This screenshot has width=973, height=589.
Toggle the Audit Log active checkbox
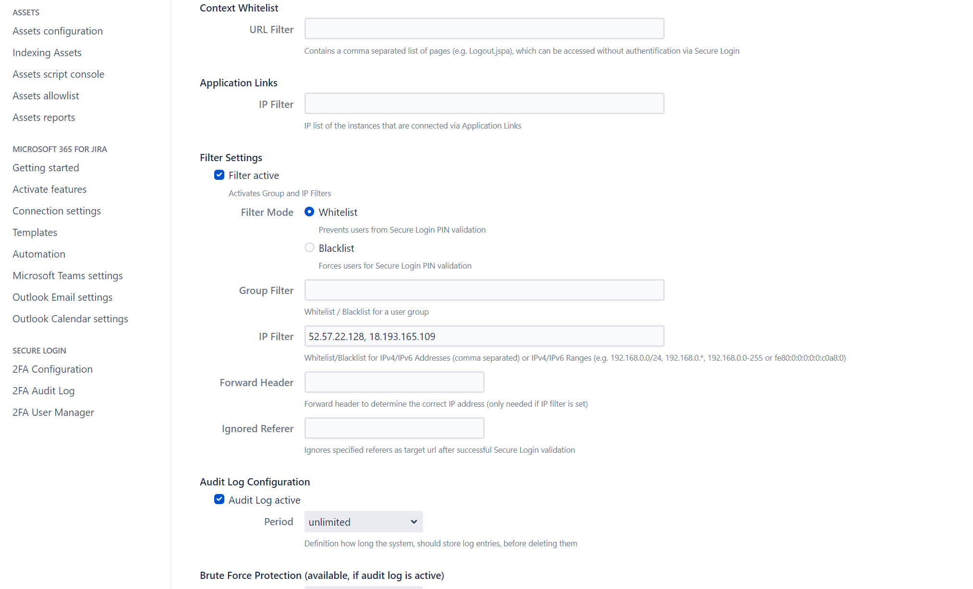[x=219, y=499]
